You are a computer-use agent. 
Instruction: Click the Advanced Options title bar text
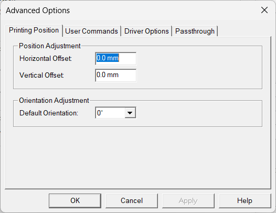tap(38, 10)
